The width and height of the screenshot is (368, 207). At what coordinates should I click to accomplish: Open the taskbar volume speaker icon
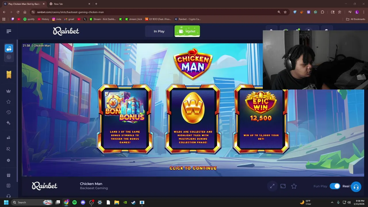click(x=349, y=202)
